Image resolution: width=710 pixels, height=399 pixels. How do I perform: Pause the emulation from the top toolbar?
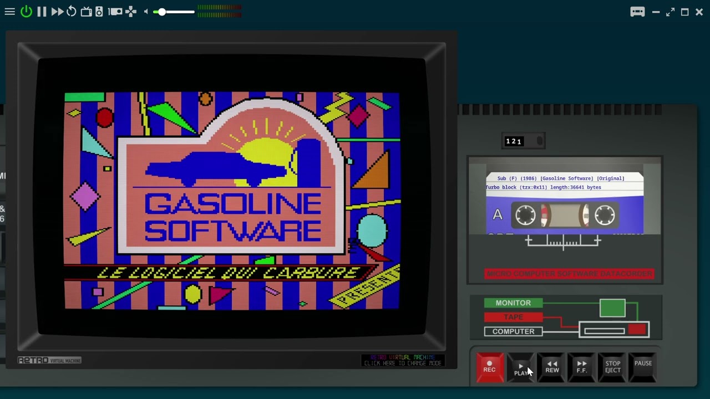(x=42, y=12)
